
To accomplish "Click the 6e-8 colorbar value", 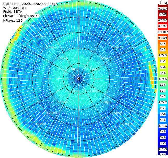I will pos(163,114).
